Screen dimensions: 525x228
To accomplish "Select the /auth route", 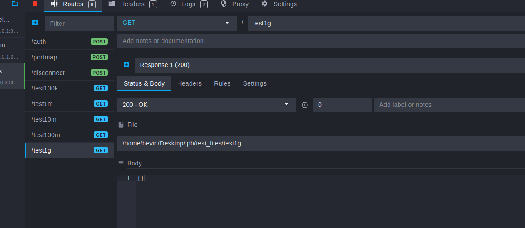I will (x=70, y=42).
